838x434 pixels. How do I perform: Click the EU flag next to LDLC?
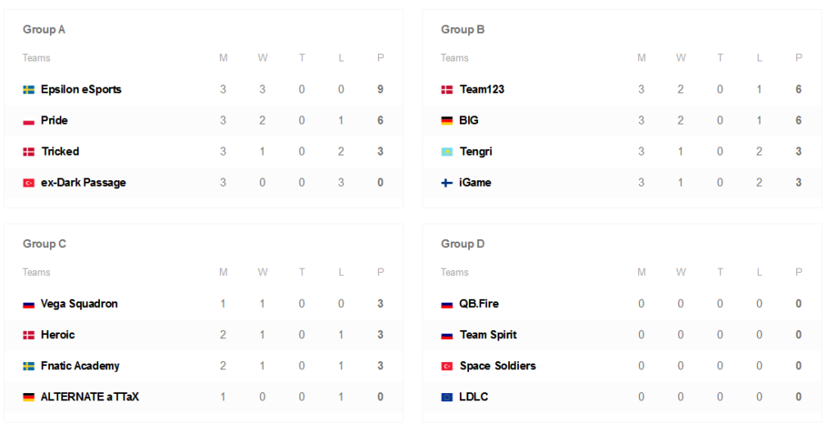point(447,397)
